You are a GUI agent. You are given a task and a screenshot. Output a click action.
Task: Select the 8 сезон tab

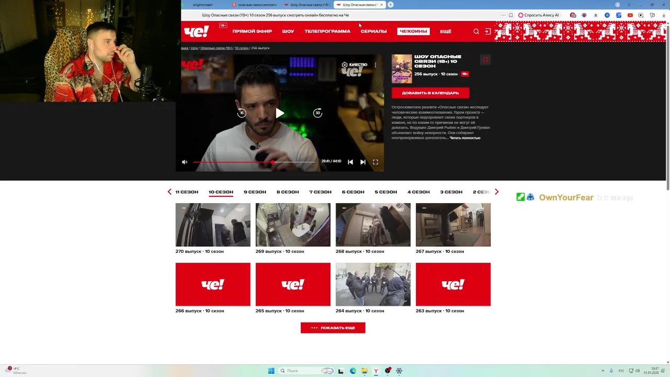287,192
